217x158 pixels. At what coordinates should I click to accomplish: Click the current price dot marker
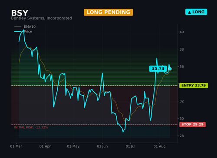[170, 69]
